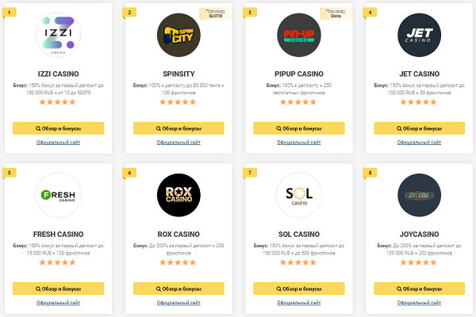This screenshot has height=317, width=476.
Task: Follow JoyCasino official site link
Action: coord(420,302)
